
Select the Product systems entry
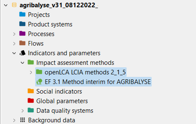point(50,24)
